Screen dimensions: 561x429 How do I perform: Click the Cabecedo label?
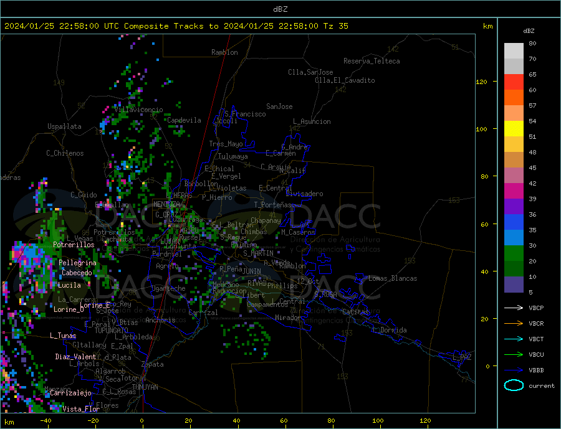tap(77, 273)
